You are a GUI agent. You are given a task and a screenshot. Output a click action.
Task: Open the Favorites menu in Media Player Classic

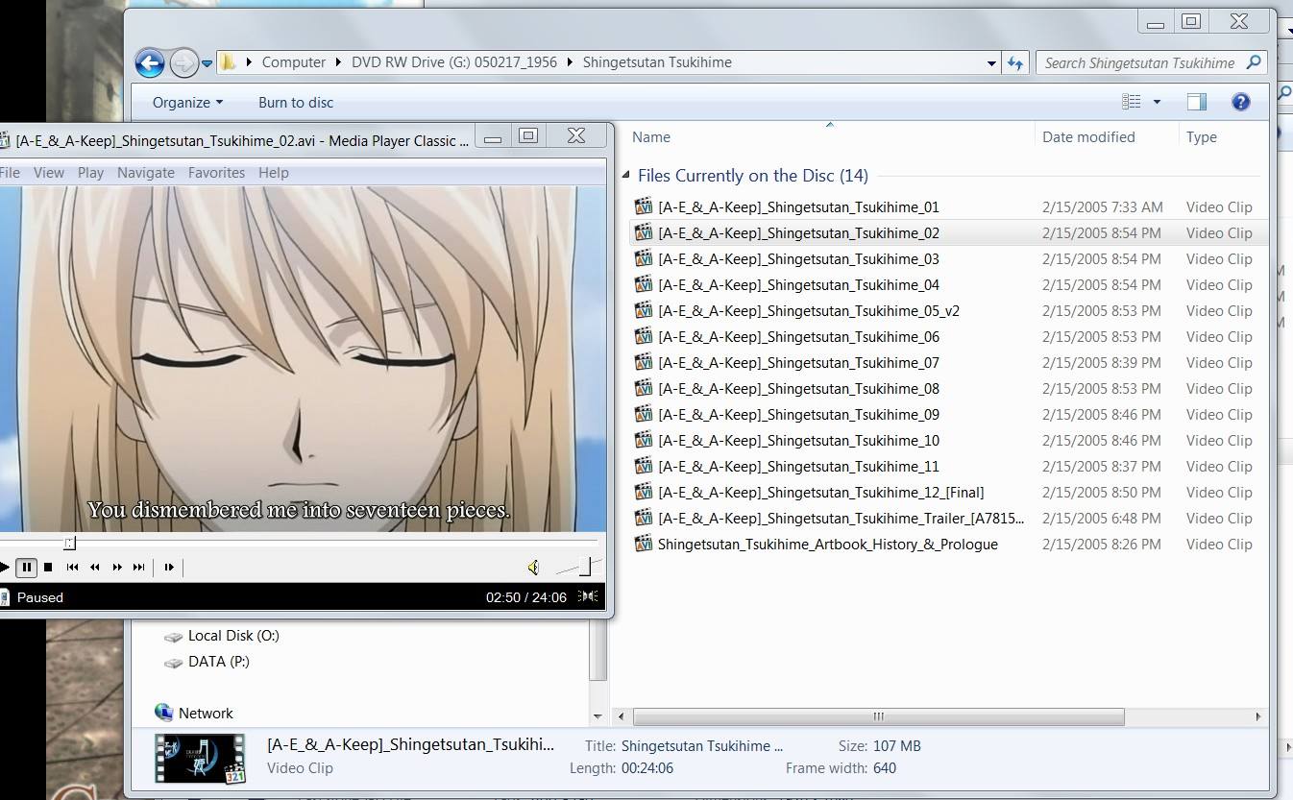(216, 173)
